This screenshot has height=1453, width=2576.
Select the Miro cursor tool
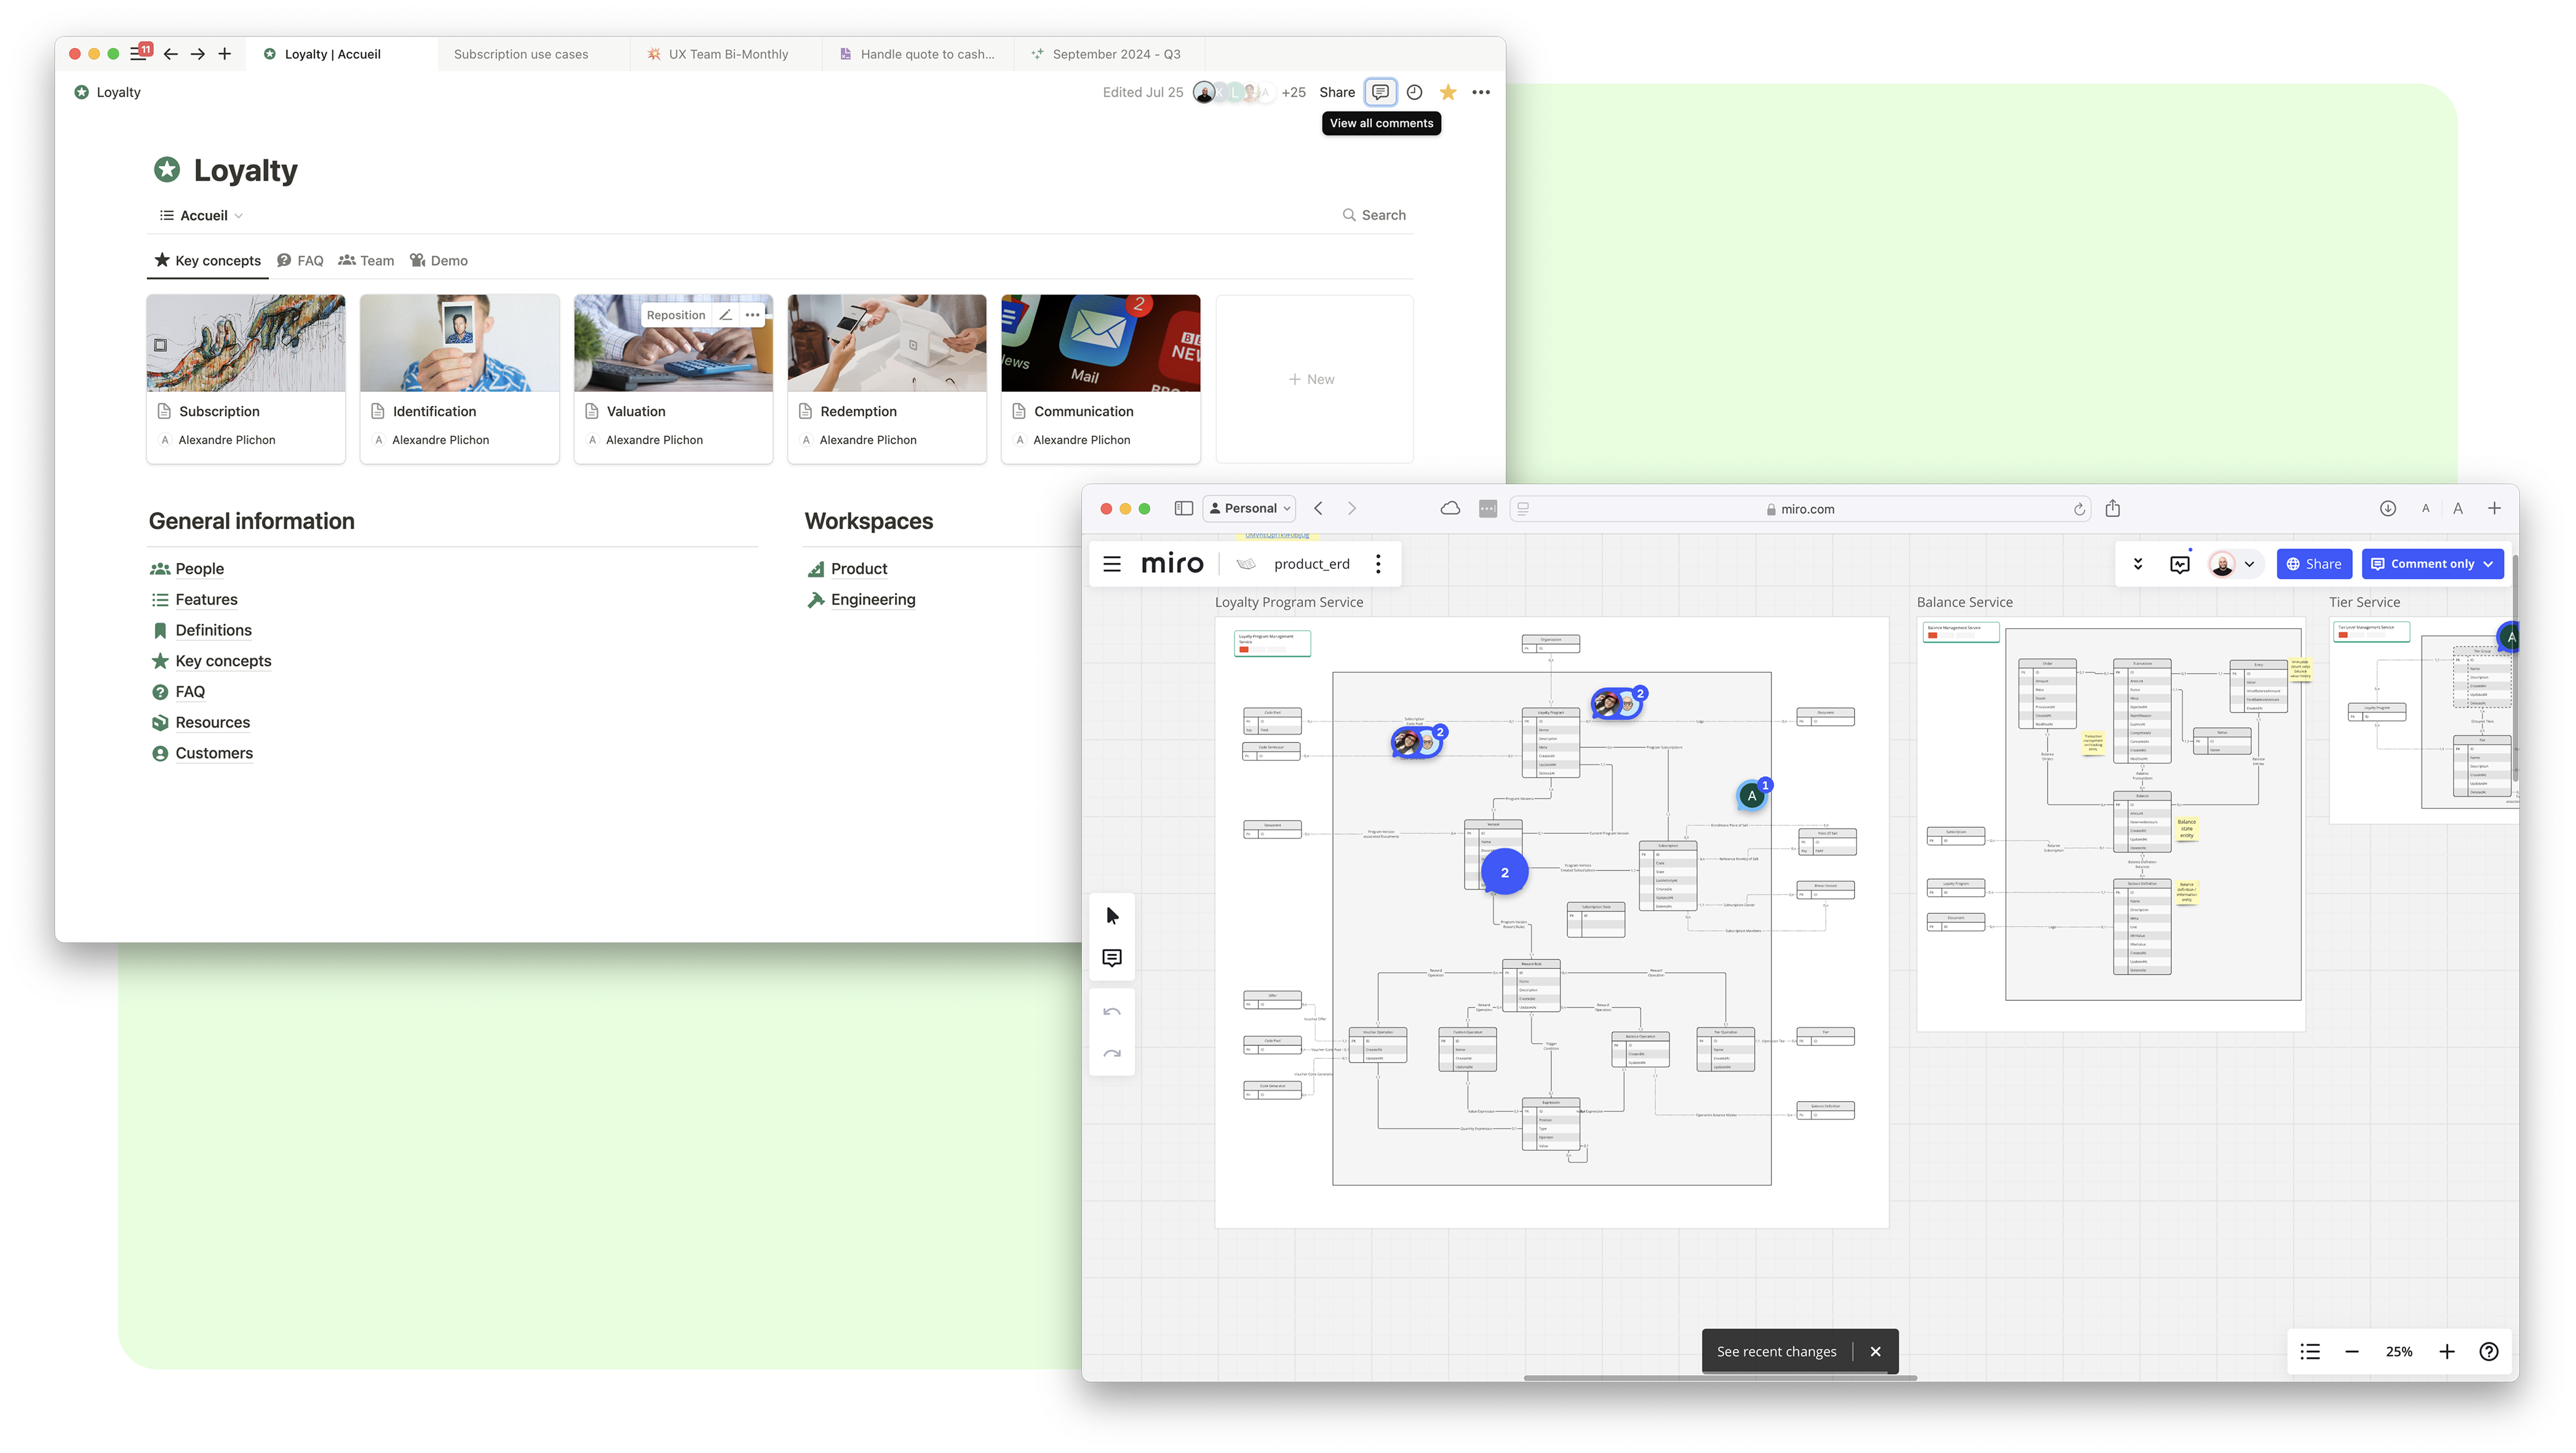point(1112,915)
